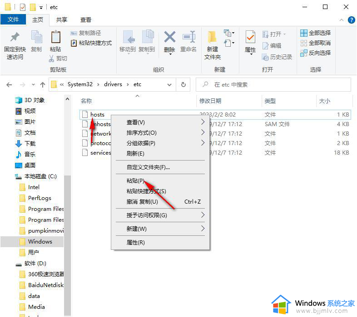Click the Refresh button beside address bar
Viewport: 357px width, 317px height.
(183, 85)
